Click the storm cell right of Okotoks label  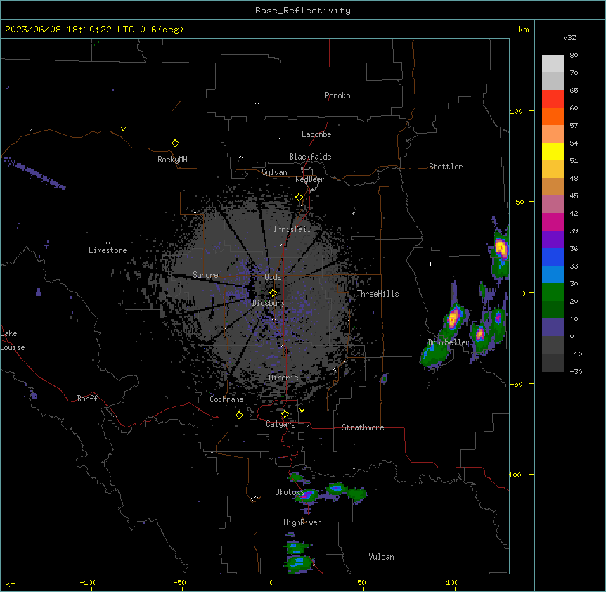pyautogui.click(x=309, y=495)
